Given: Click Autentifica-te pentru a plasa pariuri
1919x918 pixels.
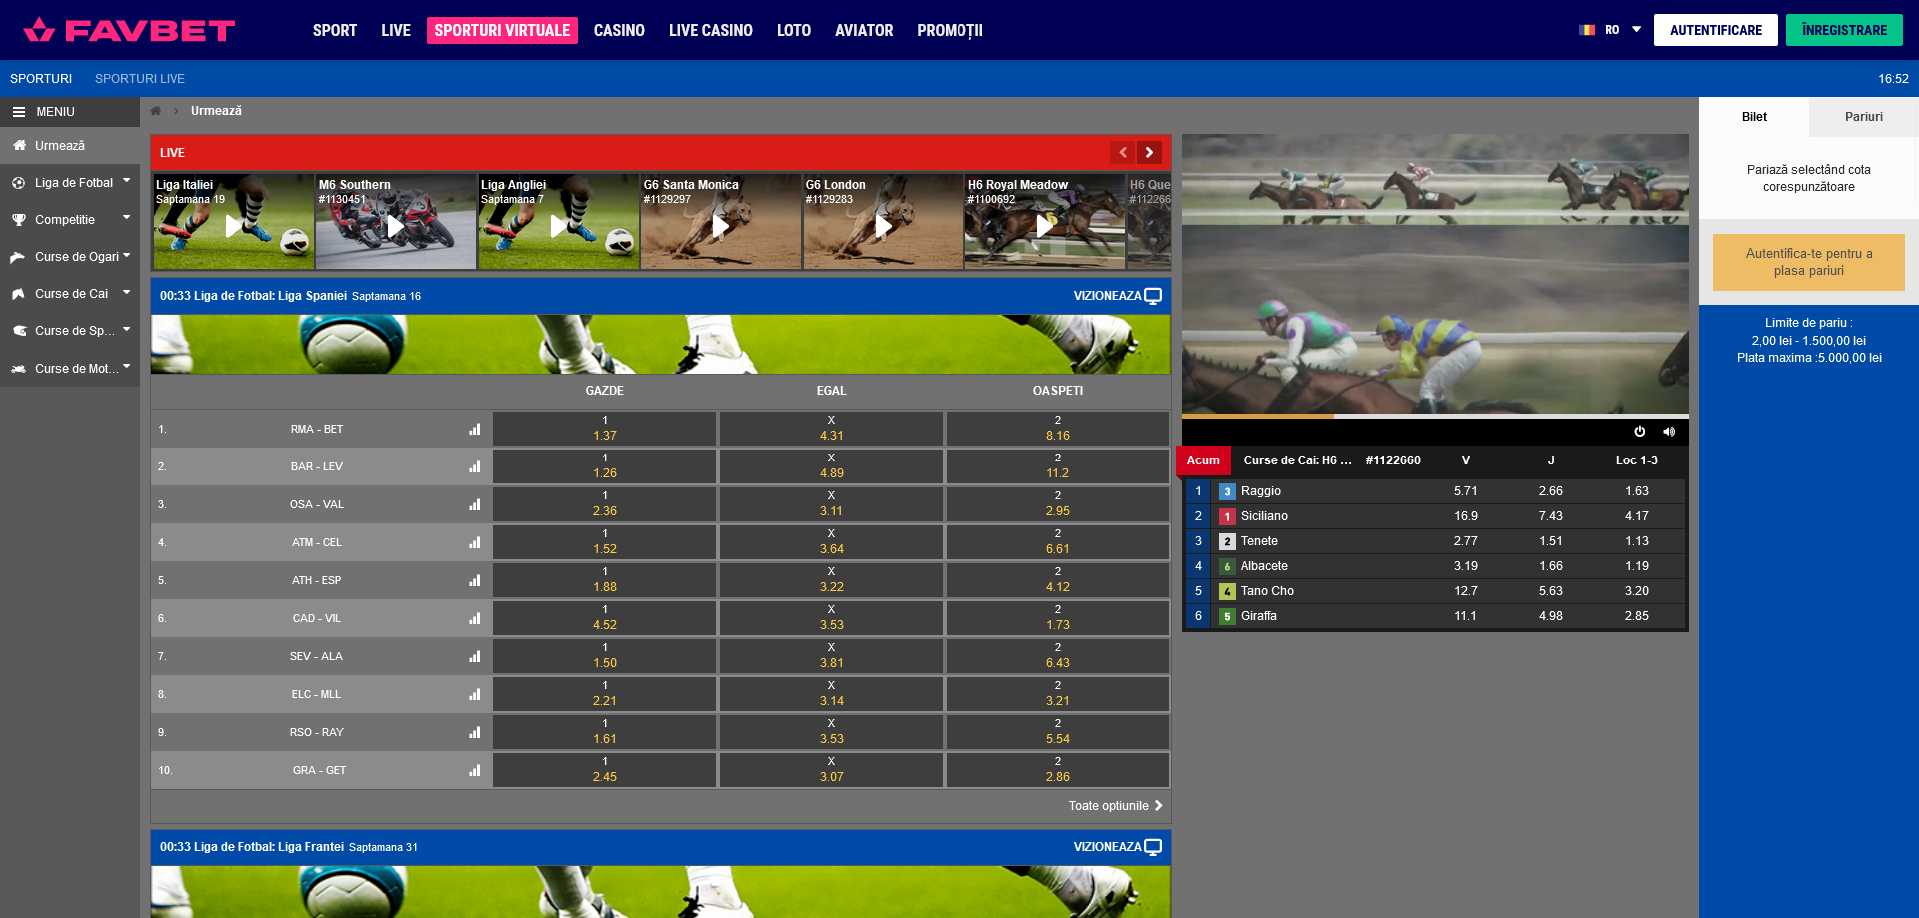Looking at the screenshot, I should [x=1809, y=262].
